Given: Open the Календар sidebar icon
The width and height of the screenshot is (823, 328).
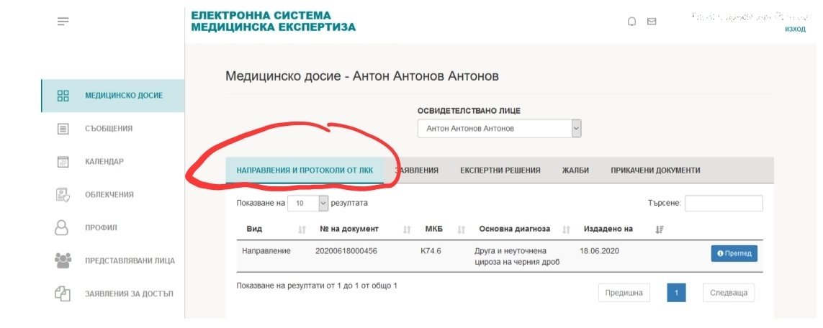Looking at the screenshot, I should pos(63,162).
